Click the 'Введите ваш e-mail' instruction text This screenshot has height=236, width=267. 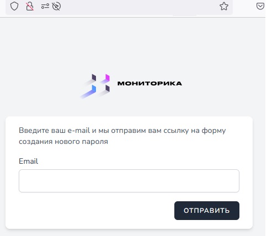point(54,131)
